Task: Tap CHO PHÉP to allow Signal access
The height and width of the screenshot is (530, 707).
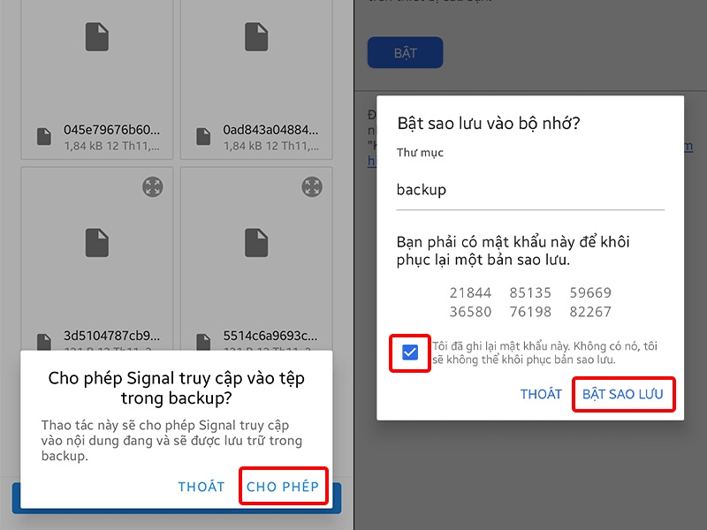Action: click(283, 487)
